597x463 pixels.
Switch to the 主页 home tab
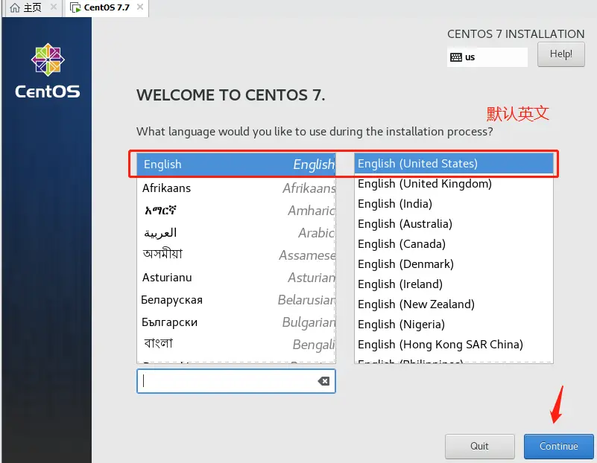point(32,7)
